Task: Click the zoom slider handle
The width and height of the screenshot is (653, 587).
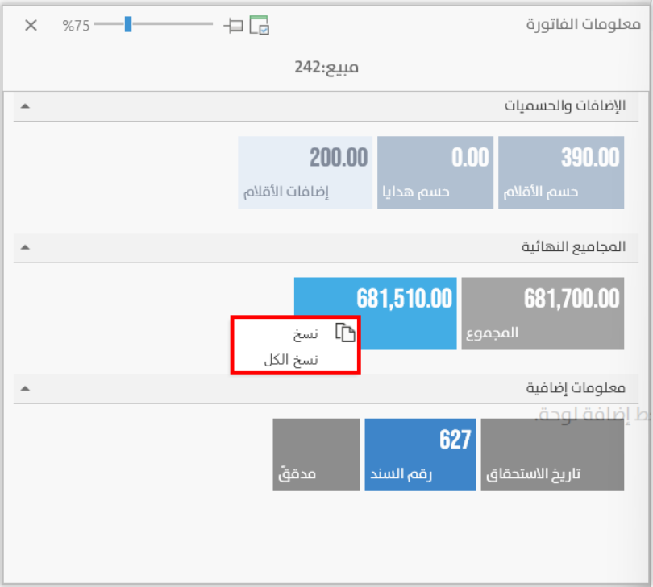Action: (127, 25)
